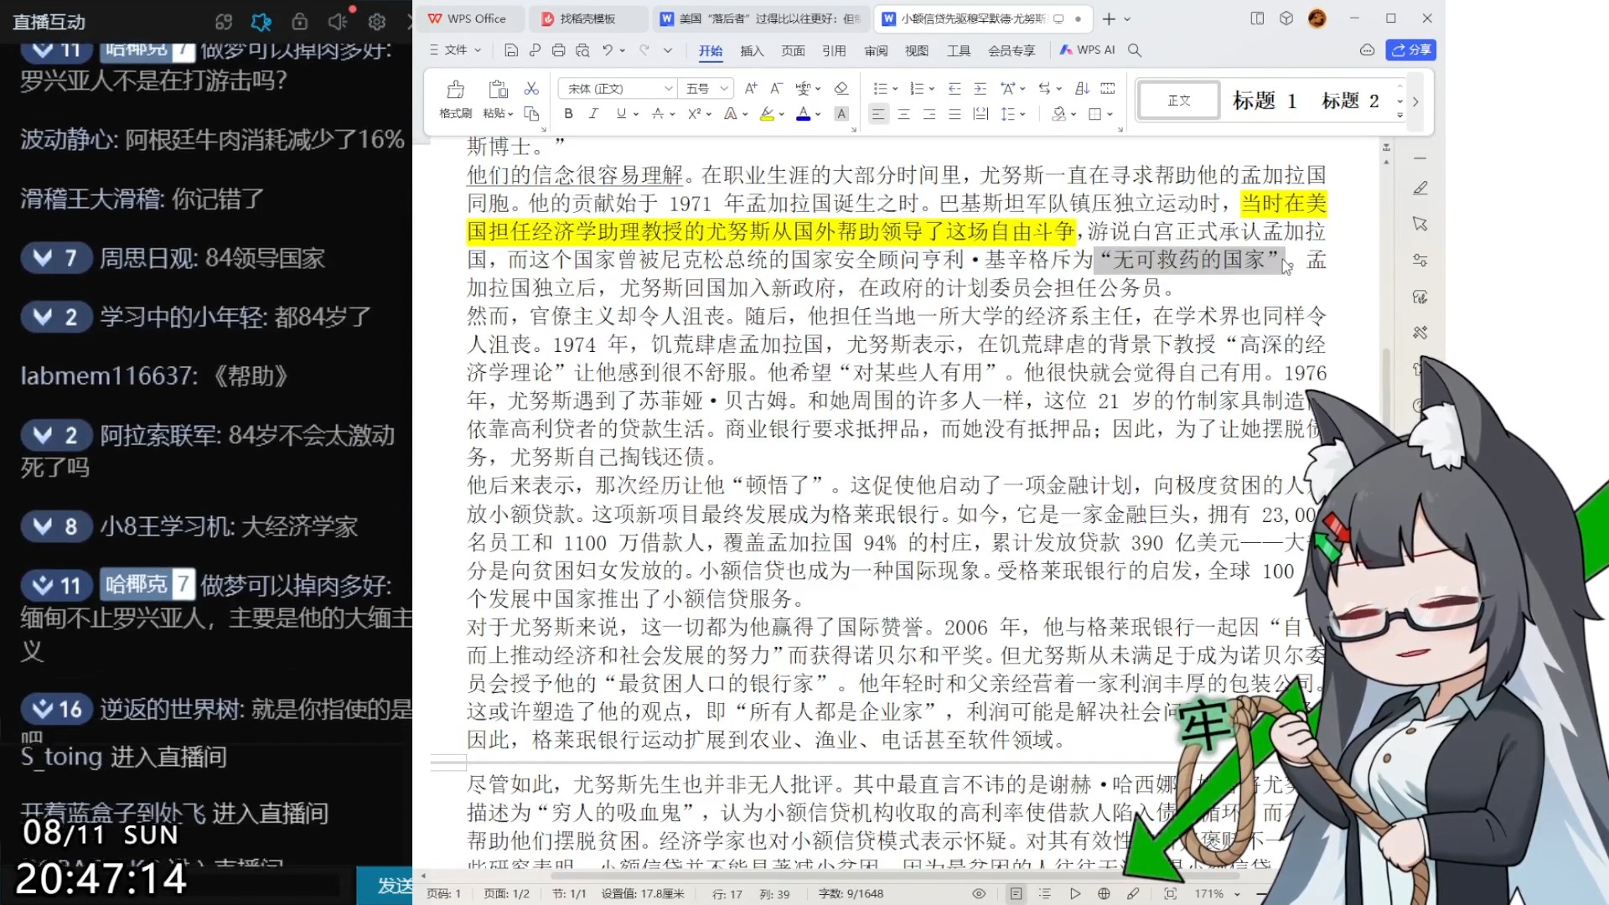The width and height of the screenshot is (1609, 905).
Task: Click the Web layout globe icon in status bar
Action: (1104, 894)
